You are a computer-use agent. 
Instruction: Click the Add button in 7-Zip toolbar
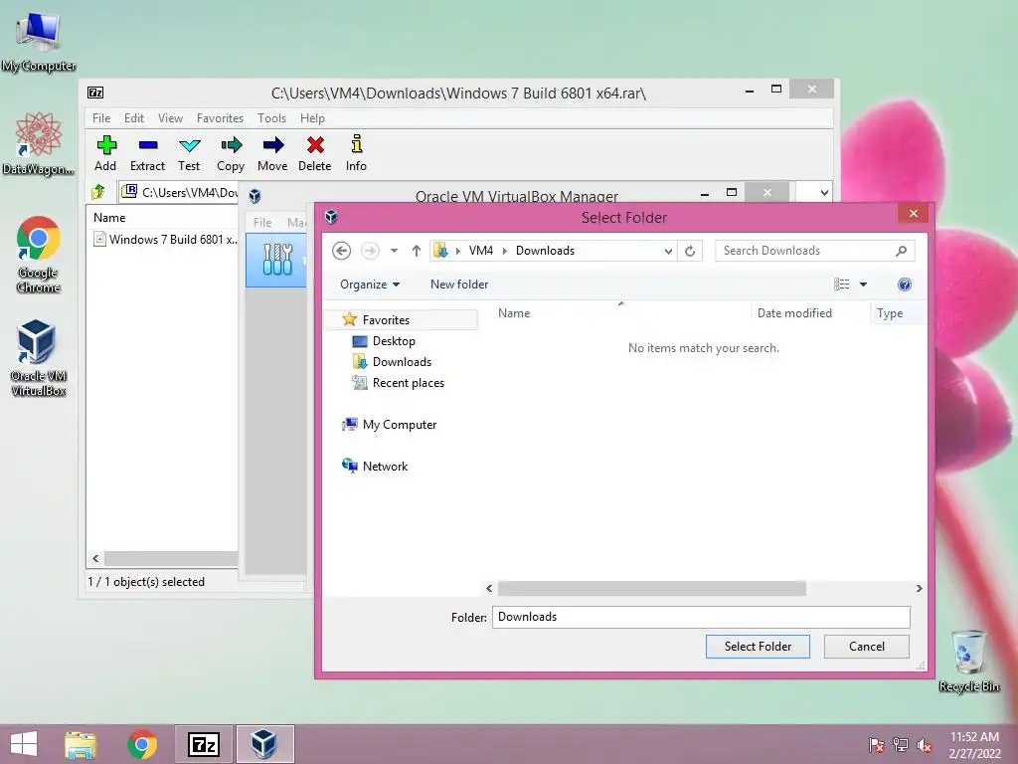(x=105, y=153)
